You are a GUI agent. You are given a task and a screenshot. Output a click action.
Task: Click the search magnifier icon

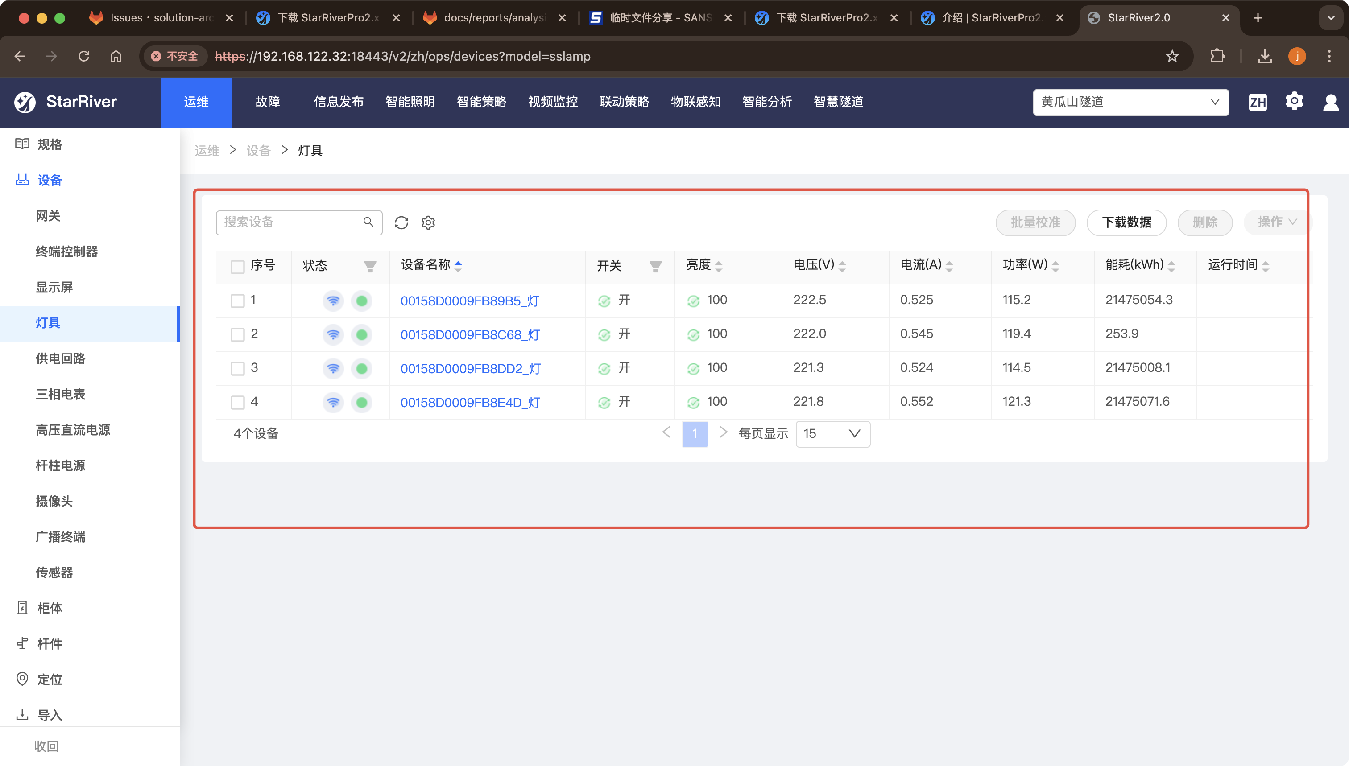(x=368, y=222)
